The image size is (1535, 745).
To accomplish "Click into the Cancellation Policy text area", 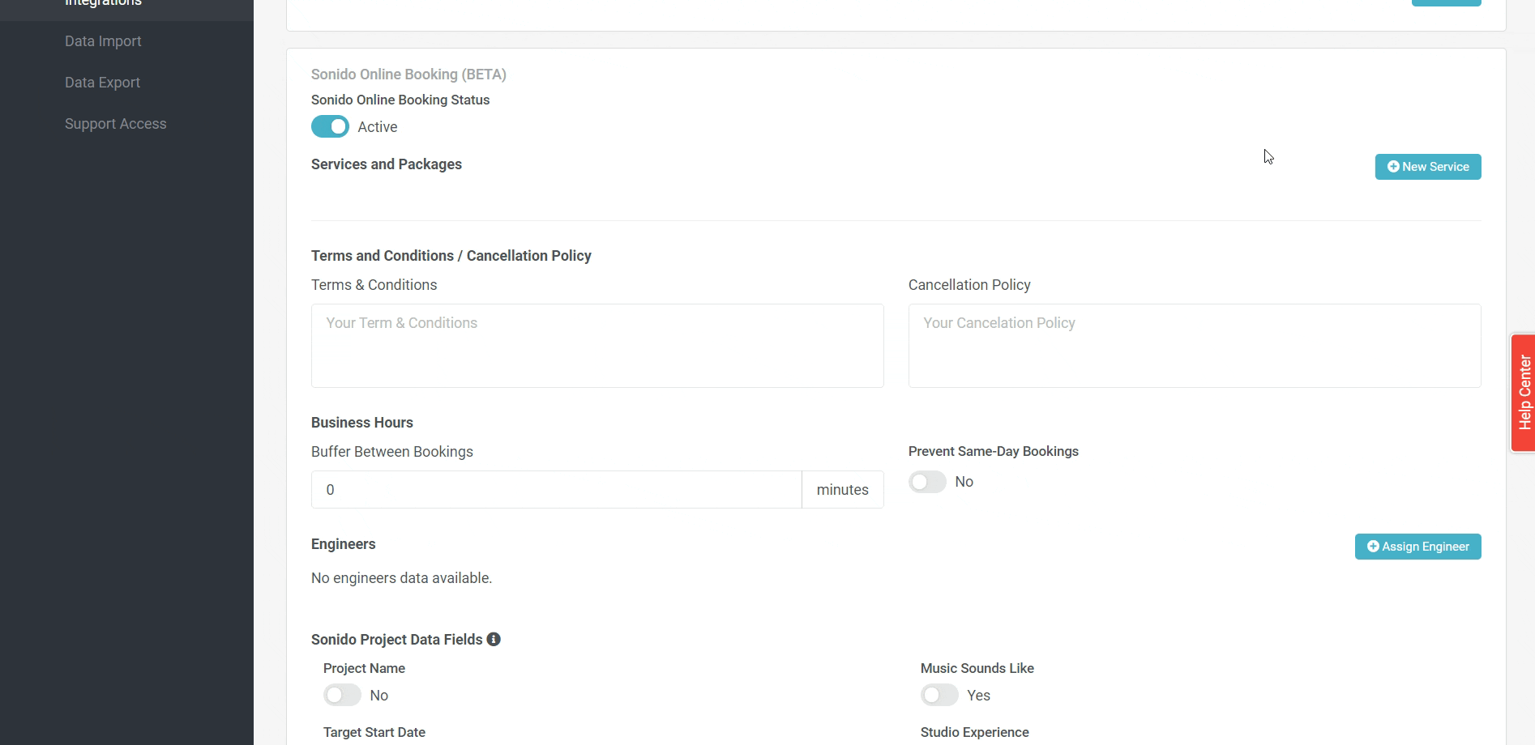I will [x=1194, y=346].
